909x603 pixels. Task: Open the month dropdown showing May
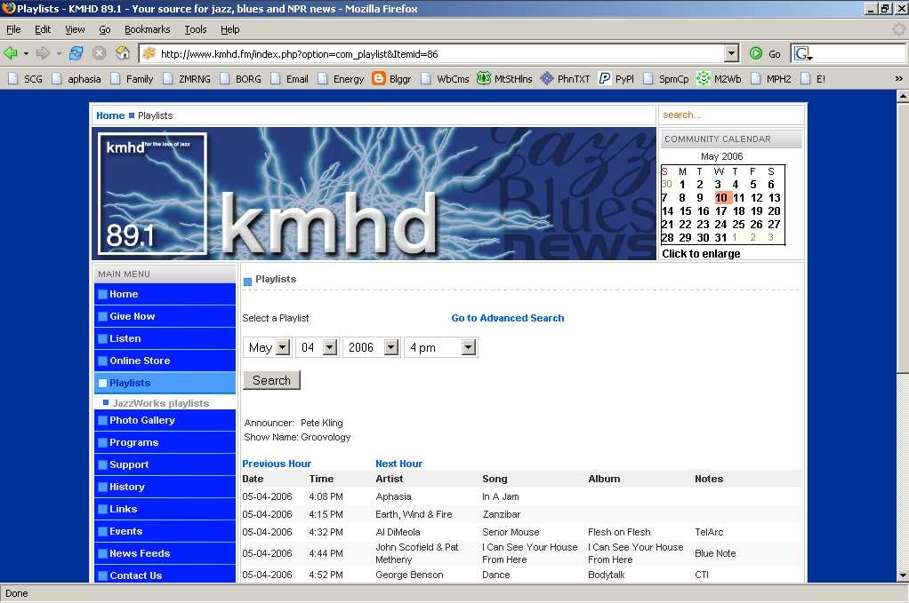click(282, 347)
